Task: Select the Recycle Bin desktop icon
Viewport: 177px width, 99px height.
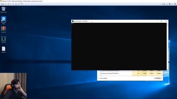Action: coord(4,10)
